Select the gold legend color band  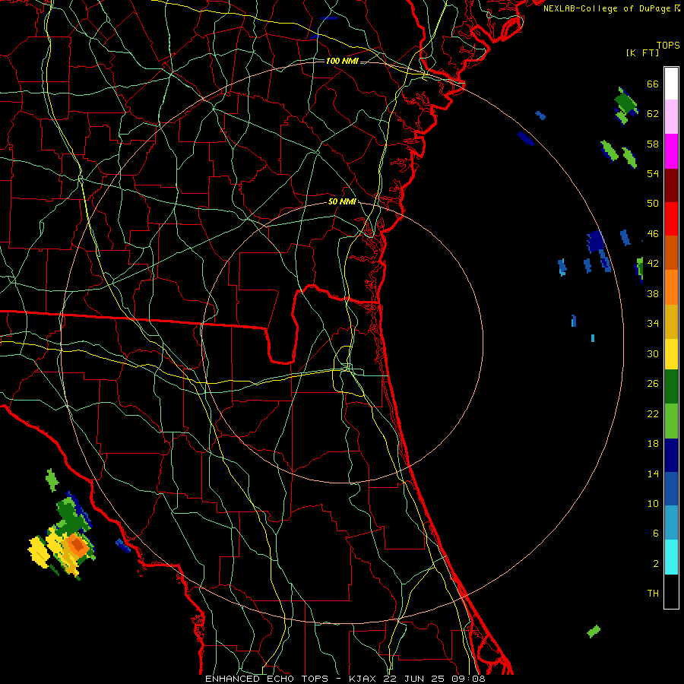tap(671, 321)
